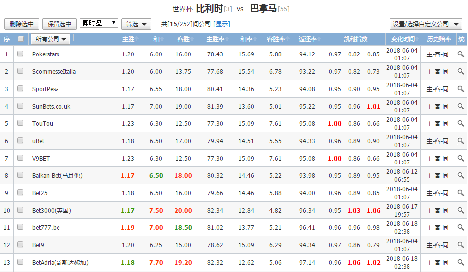Open 主-客-同 history for SportPesa
Screen dimensions: 468x272
click(x=437, y=89)
